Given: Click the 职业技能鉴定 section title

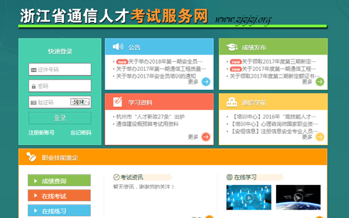Looking at the screenshot, I should click(x=60, y=157).
